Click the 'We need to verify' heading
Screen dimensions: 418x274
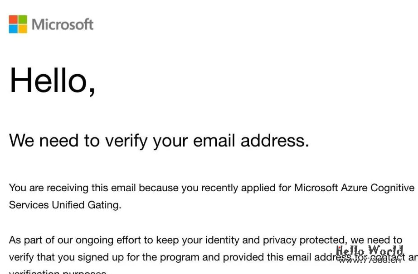pos(159,141)
